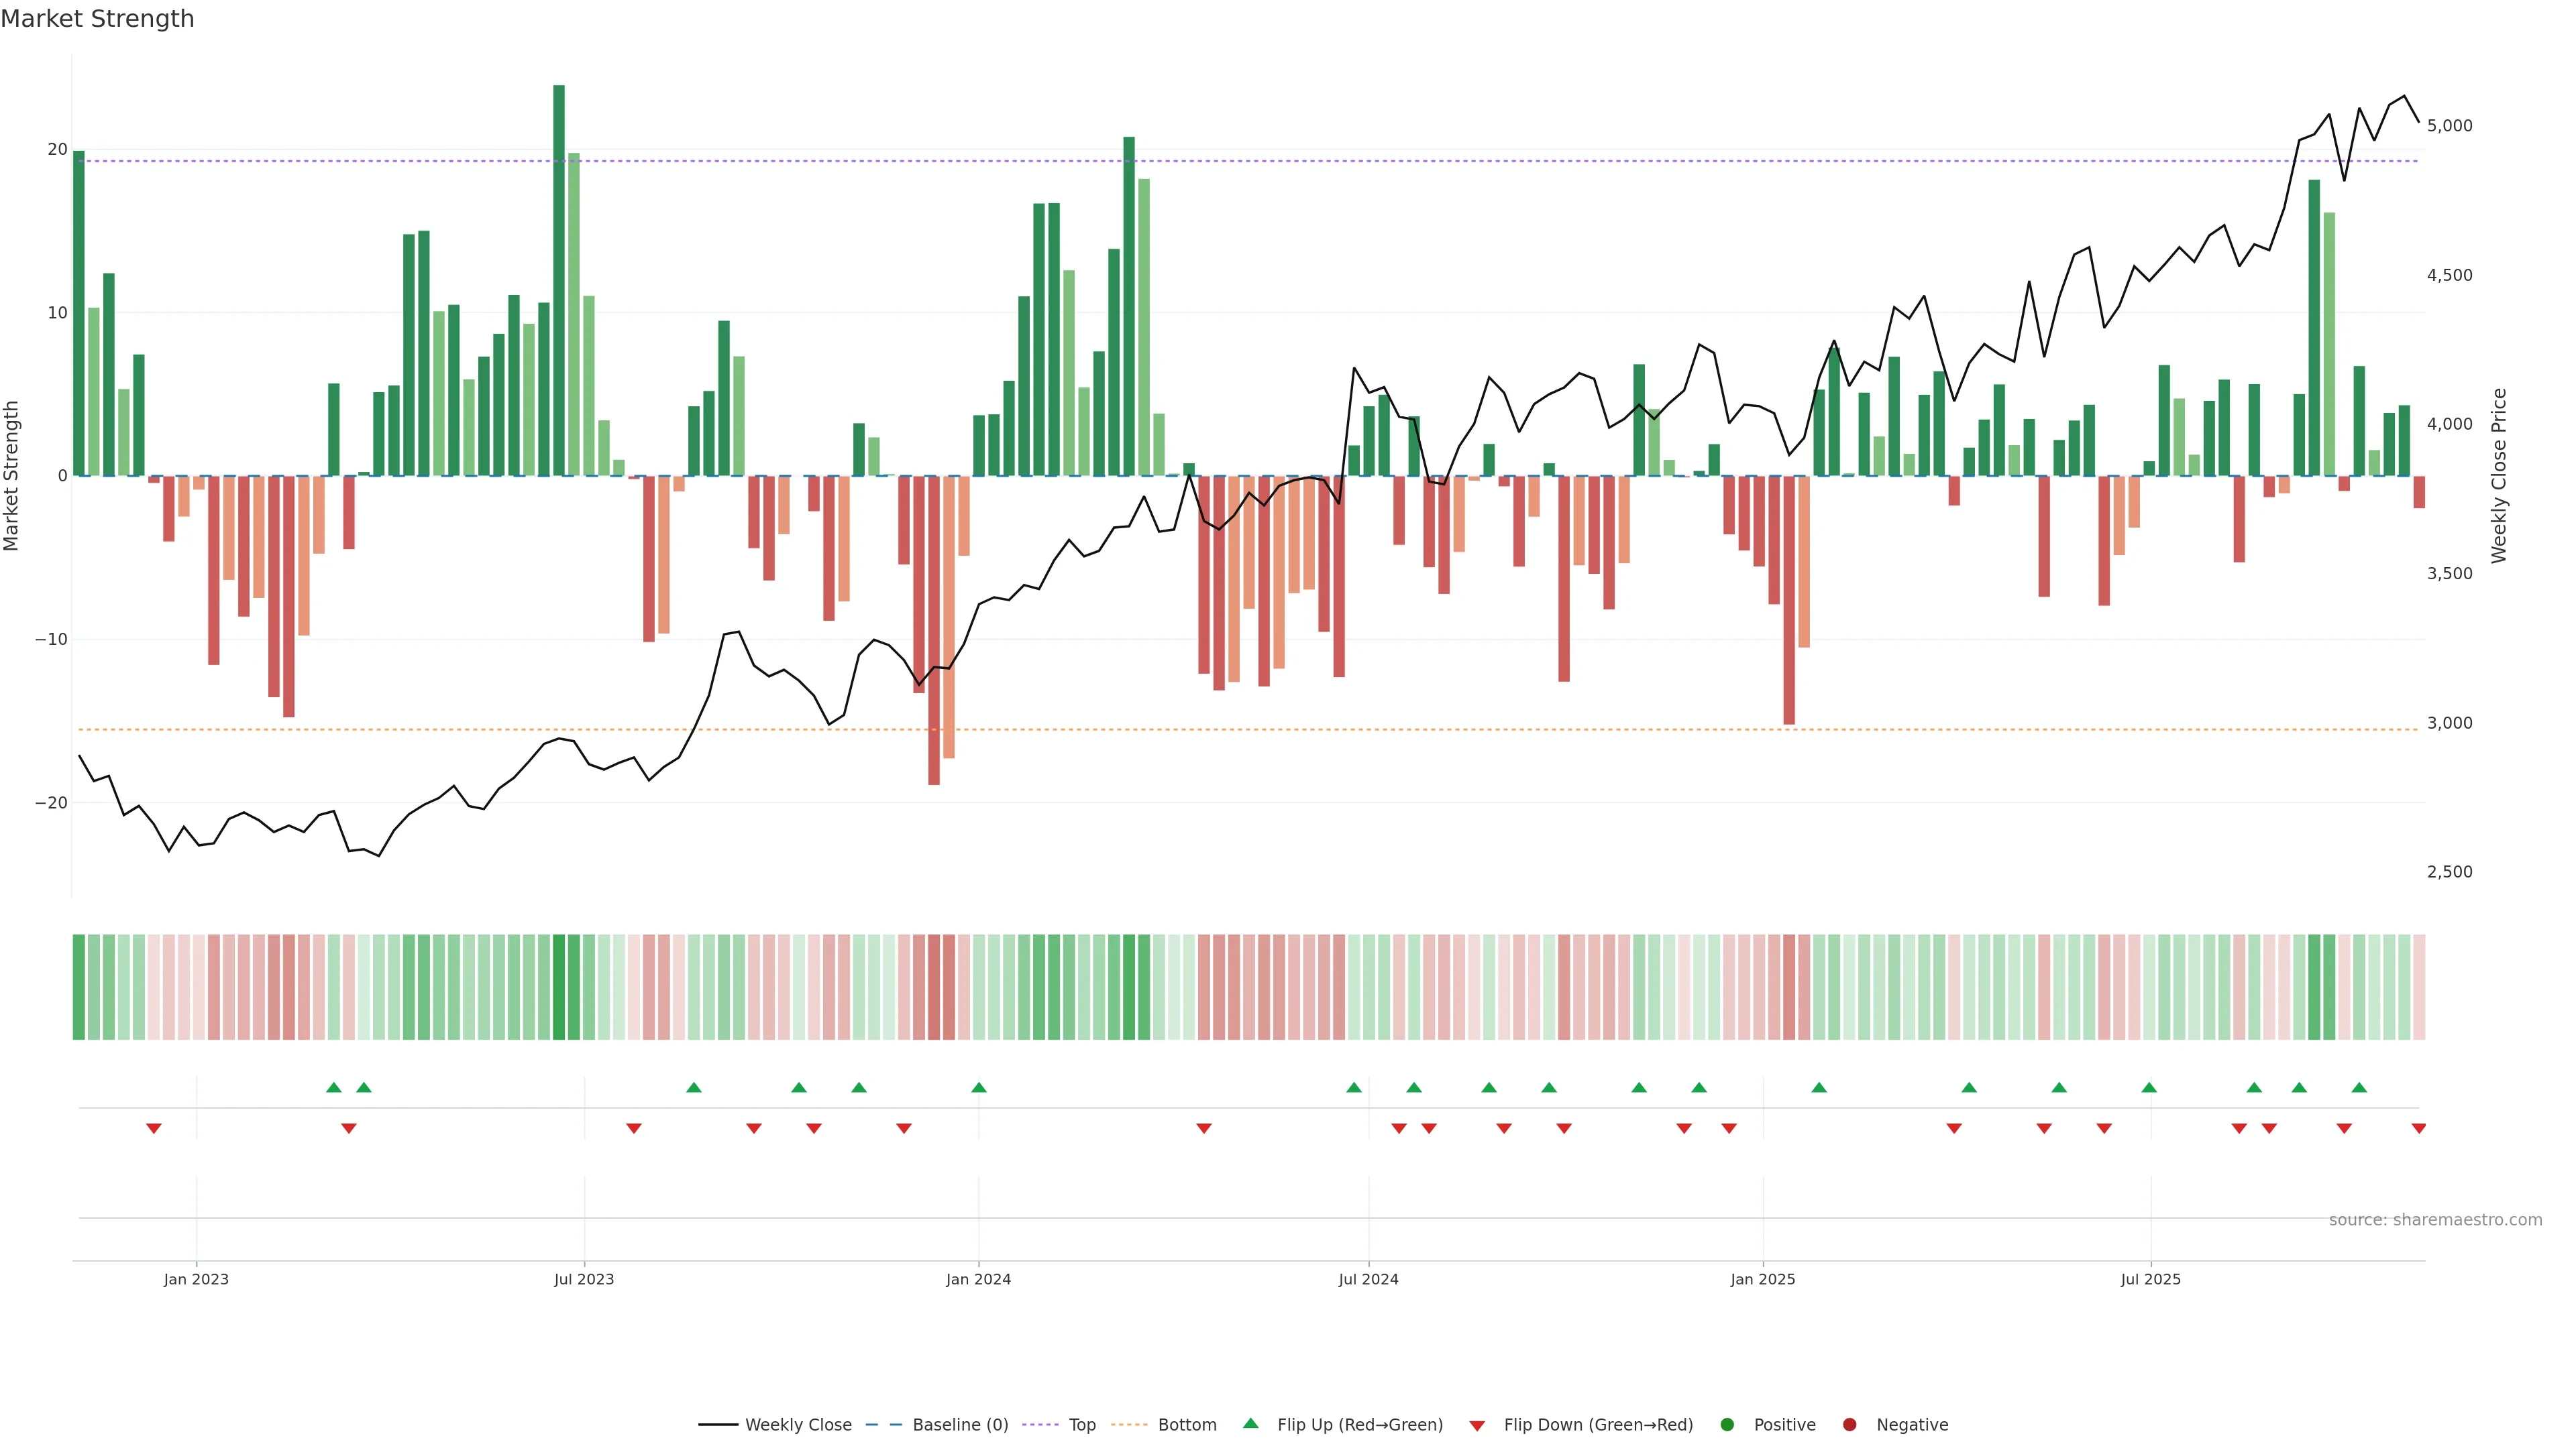Click the 5,000 right axis tick label
The height and width of the screenshot is (1448, 2576).
[x=2449, y=126]
